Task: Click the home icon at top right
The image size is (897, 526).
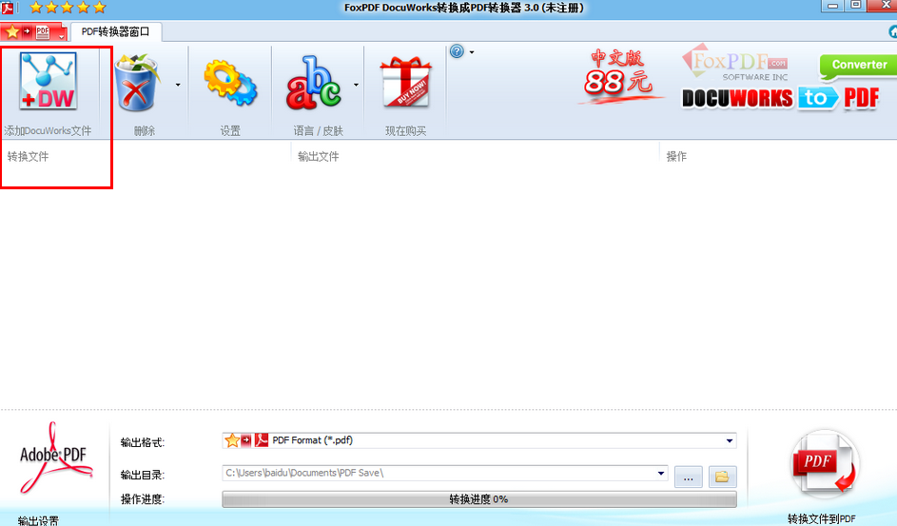Action: pyautogui.click(x=892, y=32)
